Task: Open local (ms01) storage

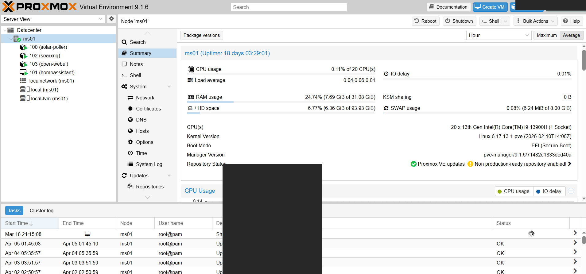Action: (45, 90)
